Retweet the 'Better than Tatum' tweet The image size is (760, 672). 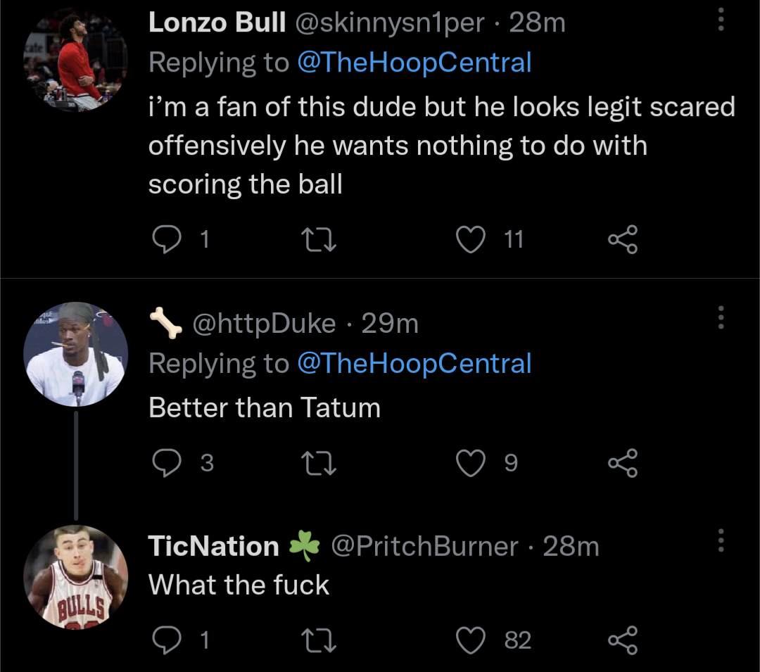pos(319,462)
